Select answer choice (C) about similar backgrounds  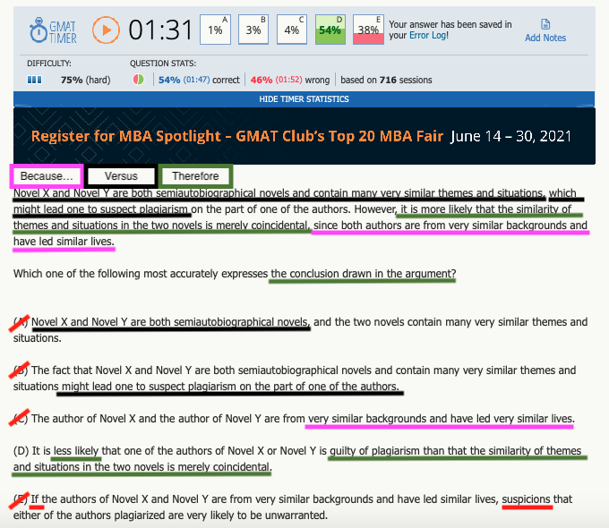(x=294, y=419)
